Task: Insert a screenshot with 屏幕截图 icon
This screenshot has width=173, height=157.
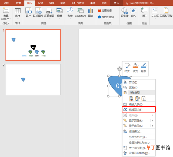Action: pos(49,11)
